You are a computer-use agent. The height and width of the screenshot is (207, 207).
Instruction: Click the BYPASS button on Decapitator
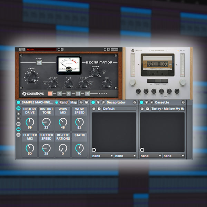114,49
